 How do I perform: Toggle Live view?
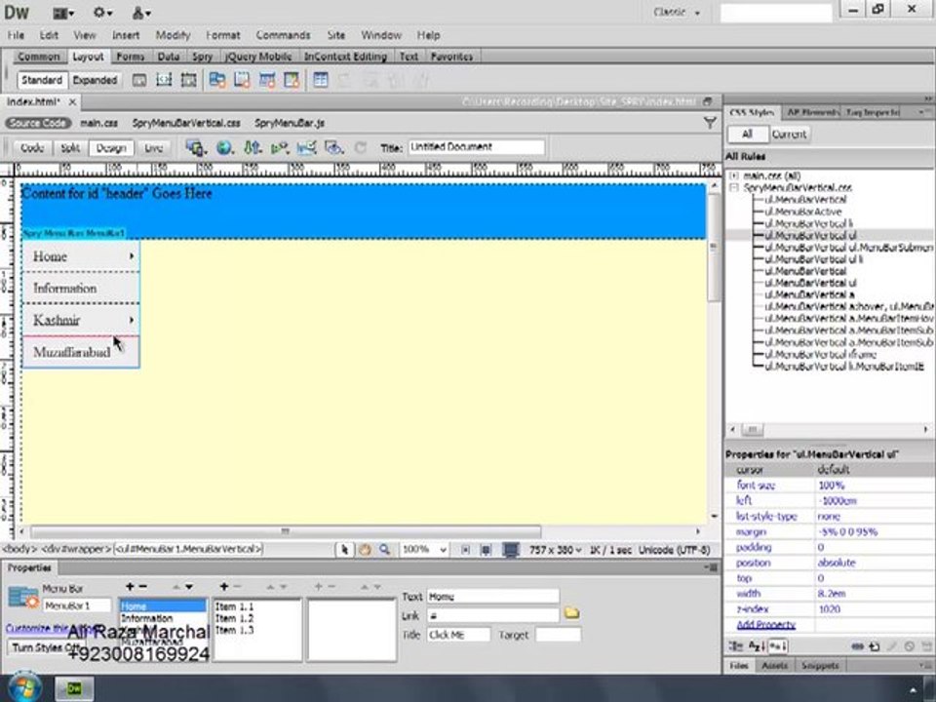click(x=153, y=148)
